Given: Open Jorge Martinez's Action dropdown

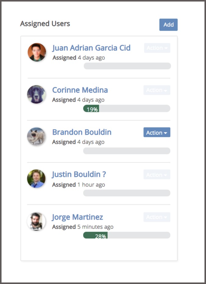Looking at the screenshot, I should (157, 217).
